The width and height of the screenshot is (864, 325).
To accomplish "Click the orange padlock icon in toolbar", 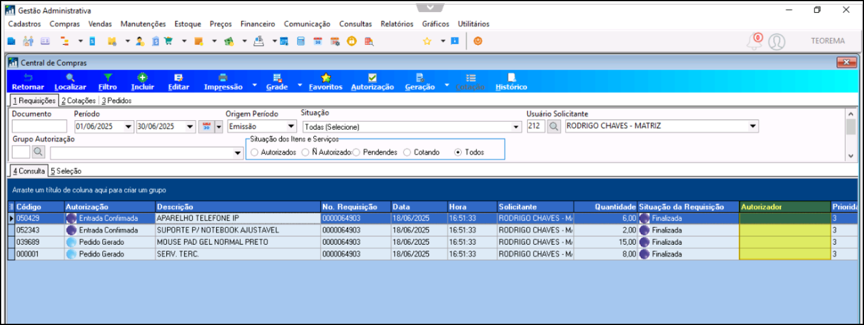I will (x=352, y=41).
